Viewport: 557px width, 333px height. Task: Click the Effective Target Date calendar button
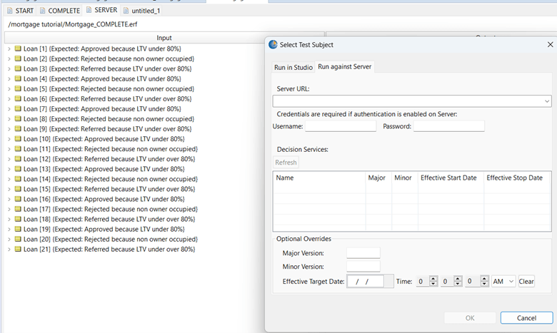(x=388, y=282)
